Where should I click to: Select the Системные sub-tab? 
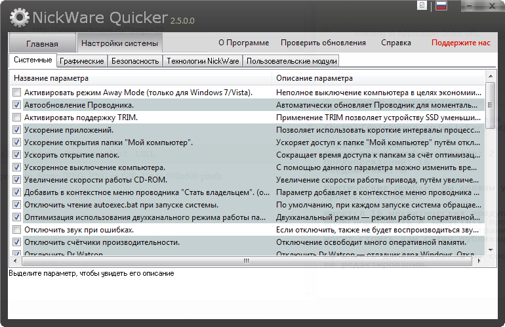(33, 60)
